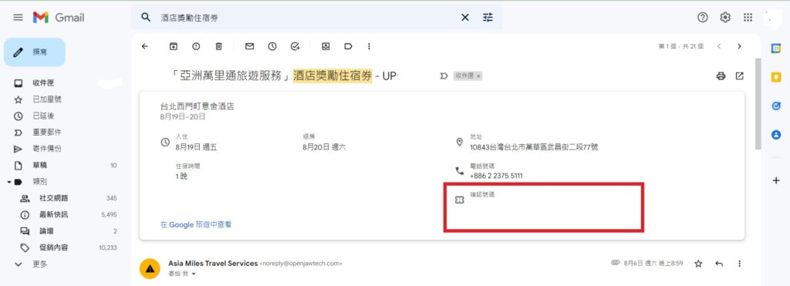Open Contacts side panel
The image size is (790, 286).
click(x=776, y=135)
